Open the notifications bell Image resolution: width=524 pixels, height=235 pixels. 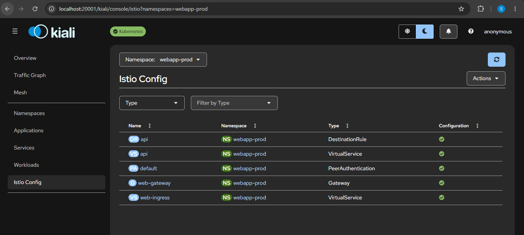pos(449,31)
